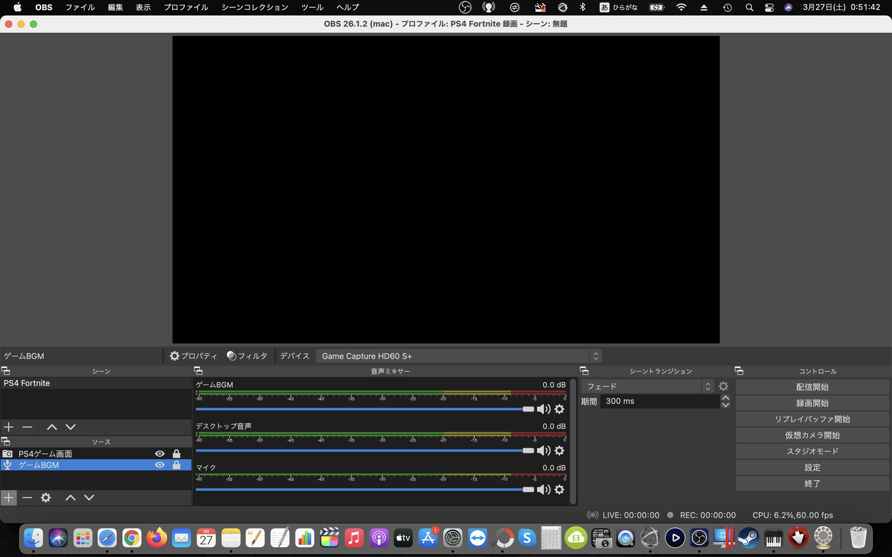
Task: Move selected source down with arrow
Action: click(x=89, y=498)
